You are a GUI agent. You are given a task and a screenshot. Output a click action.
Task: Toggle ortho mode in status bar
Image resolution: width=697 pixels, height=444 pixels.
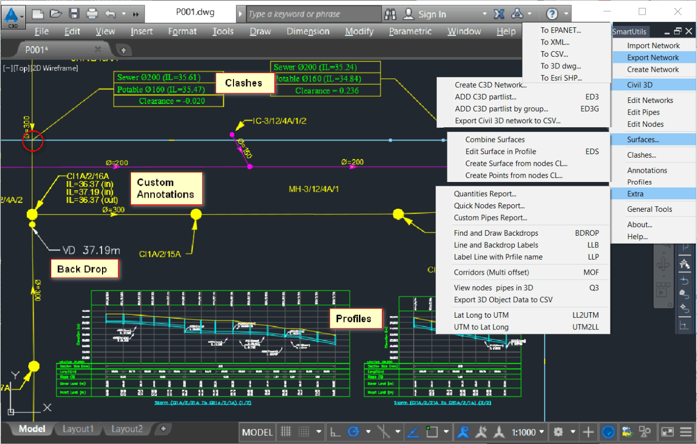tap(336, 432)
